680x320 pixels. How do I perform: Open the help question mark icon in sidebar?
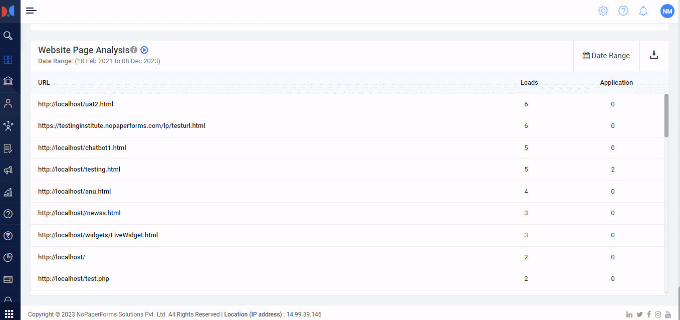(8, 214)
